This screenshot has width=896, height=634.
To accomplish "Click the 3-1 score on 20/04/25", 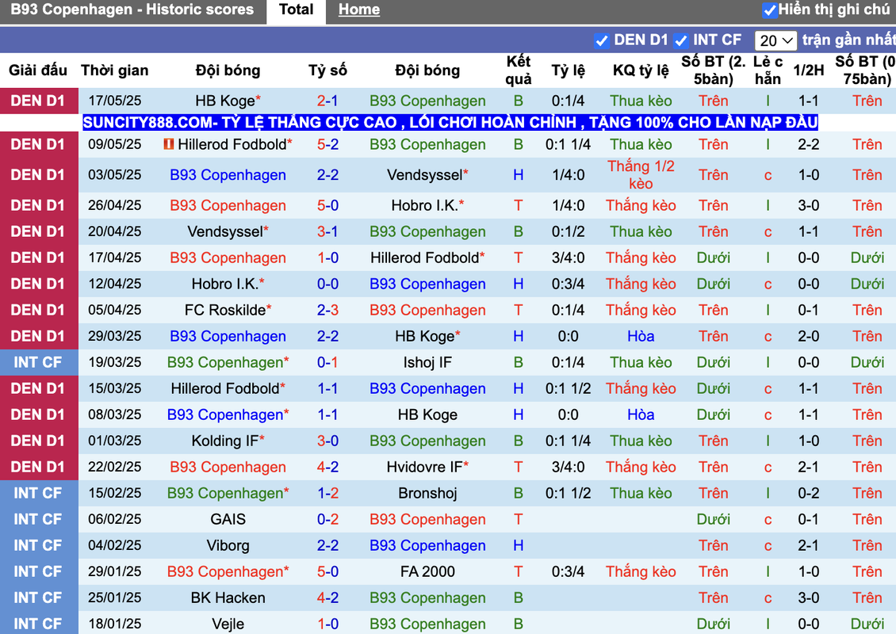I will 327,232.
